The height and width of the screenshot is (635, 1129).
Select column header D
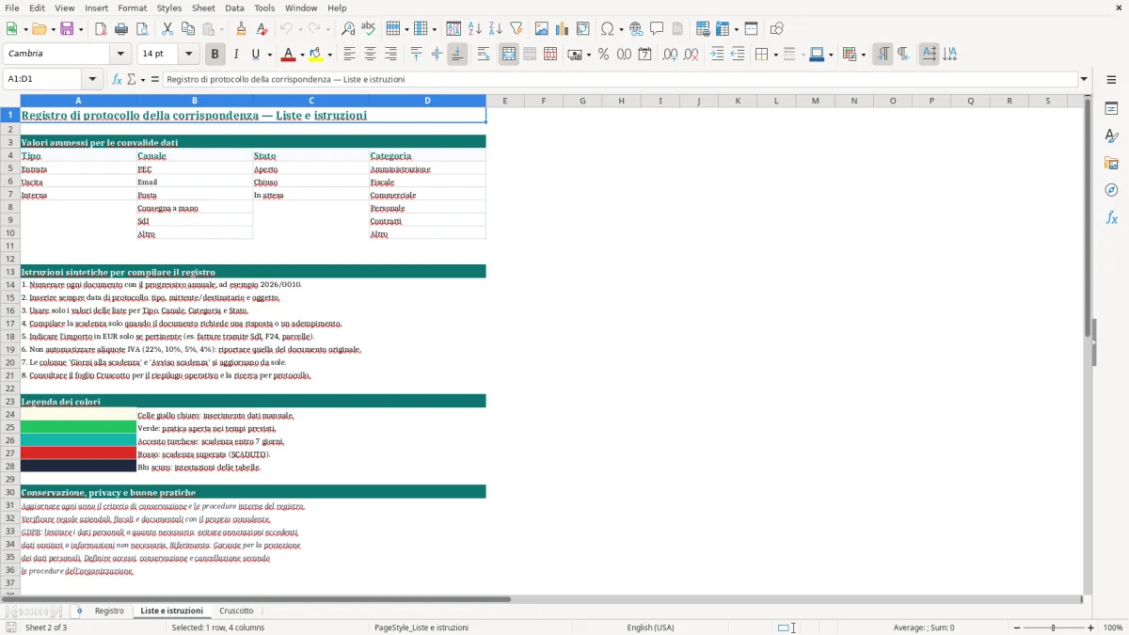click(427, 101)
